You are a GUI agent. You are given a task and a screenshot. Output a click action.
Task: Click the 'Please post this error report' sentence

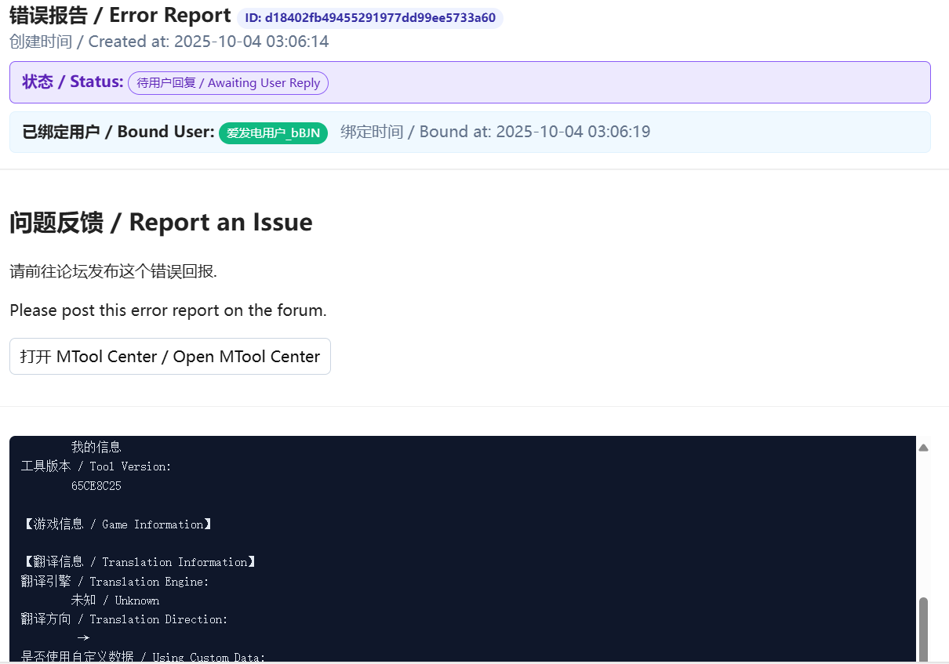[168, 310]
